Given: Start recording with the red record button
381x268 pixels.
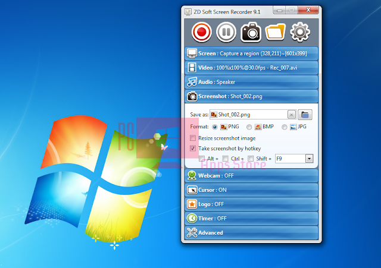Looking at the screenshot, I should click(201, 32).
